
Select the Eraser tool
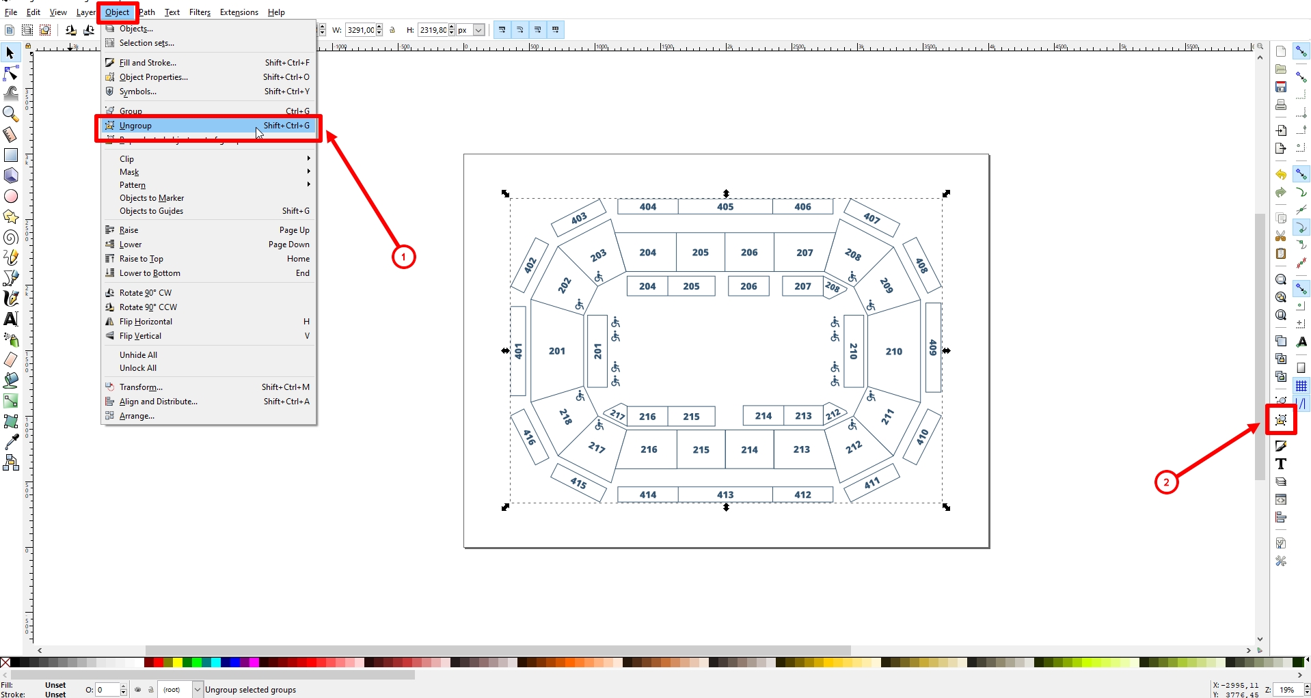[10, 360]
